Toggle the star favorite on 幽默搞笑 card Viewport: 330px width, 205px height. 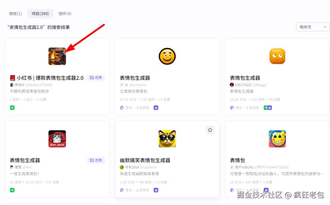click(210, 130)
